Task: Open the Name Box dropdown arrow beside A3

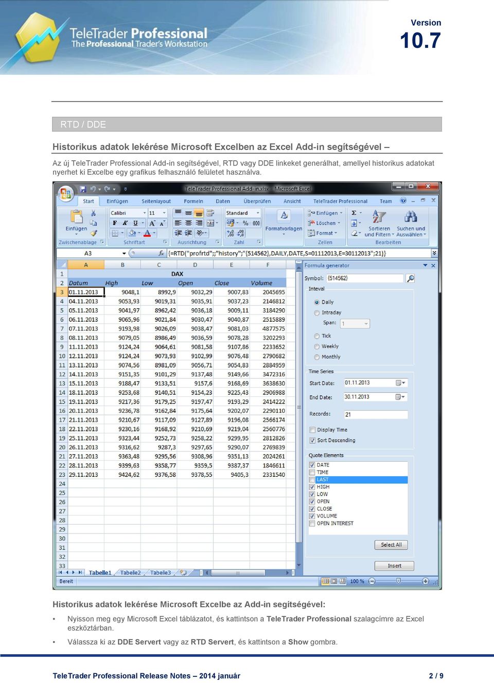Action: (x=124, y=253)
